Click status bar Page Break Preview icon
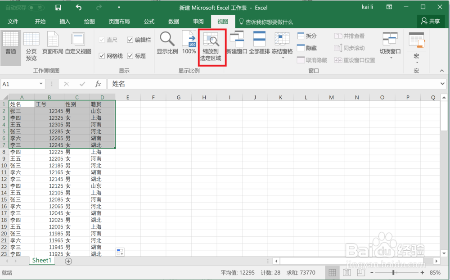The width and height of the screenshot is (450, 280). point(360,272)
